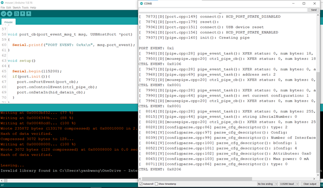Screen dimensions: 323x188
Task: Click the 'reset():' port.cpp:179 log line
Action: [179, 22]
